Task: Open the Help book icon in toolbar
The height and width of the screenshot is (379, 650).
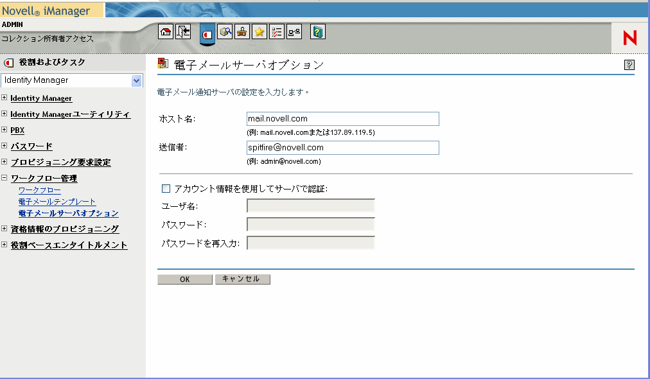Action: click(318, 31)
